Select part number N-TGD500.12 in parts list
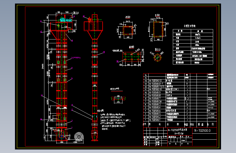 (155, 81)
